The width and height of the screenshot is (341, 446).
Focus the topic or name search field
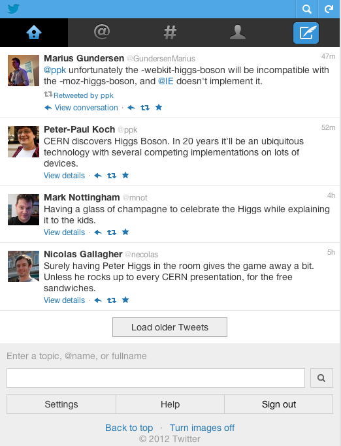(155, 378)
